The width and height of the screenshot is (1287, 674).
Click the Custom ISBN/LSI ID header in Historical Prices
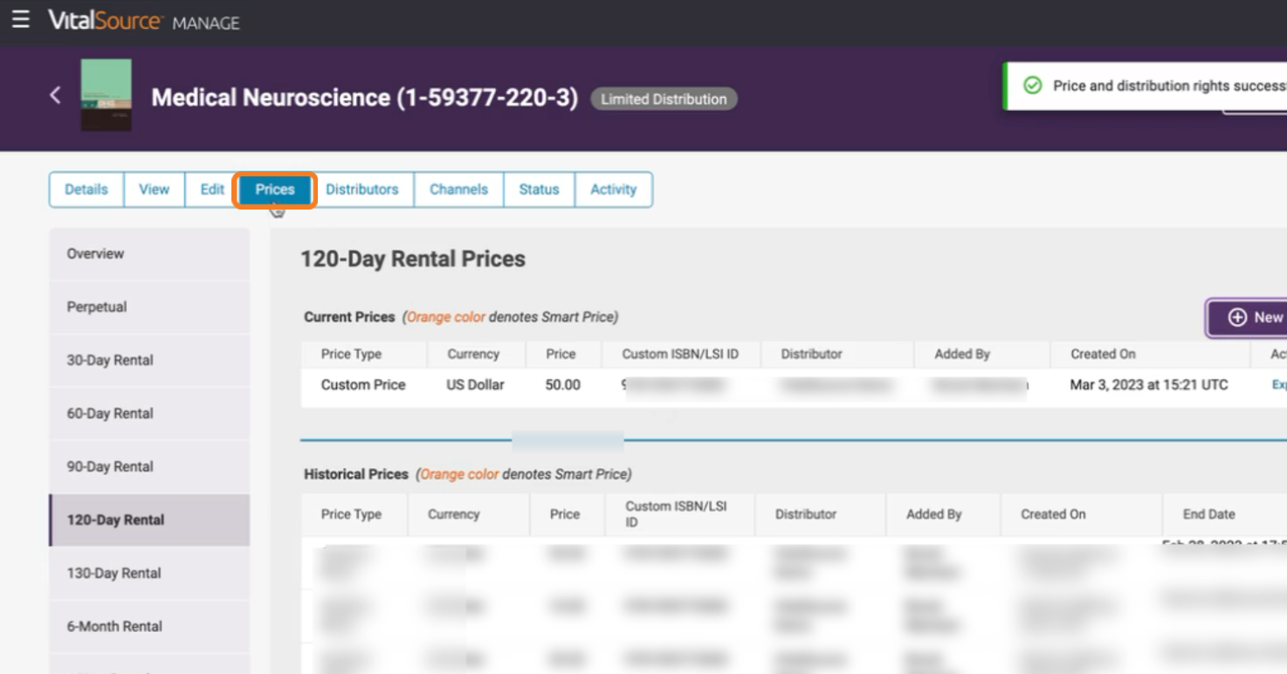(676, 514)
